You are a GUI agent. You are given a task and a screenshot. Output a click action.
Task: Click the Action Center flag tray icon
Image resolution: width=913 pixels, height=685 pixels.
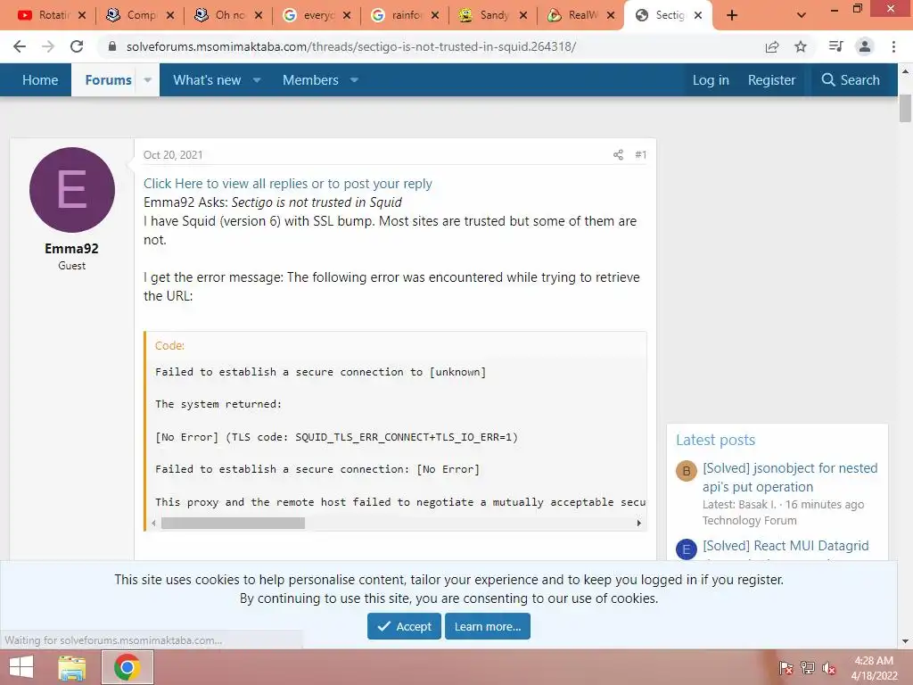786,668
